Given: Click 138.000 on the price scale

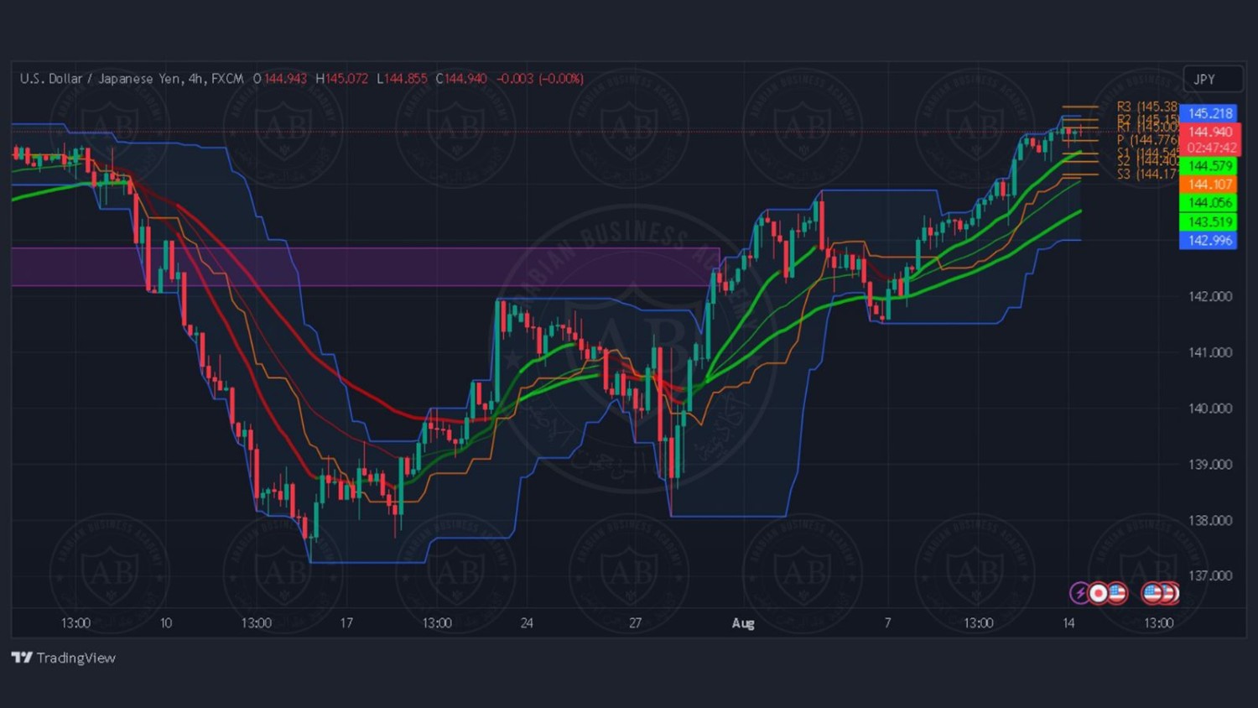Looking at the screenshot, I should pos(1210,520).
